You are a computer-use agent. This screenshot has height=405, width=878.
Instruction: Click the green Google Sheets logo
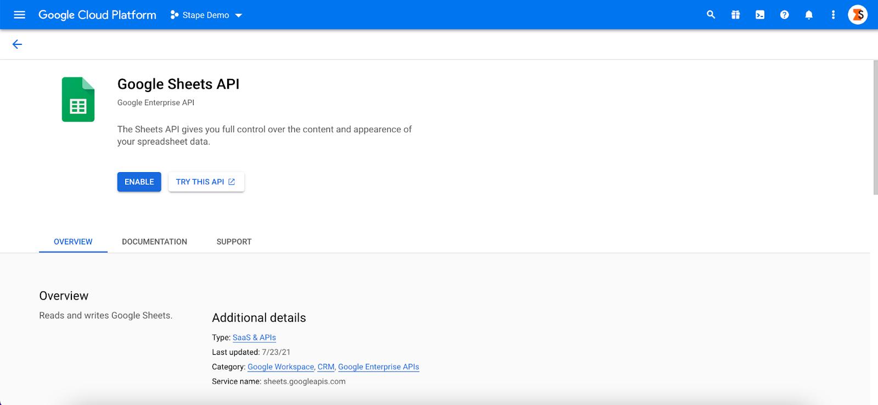pos(78,99)
